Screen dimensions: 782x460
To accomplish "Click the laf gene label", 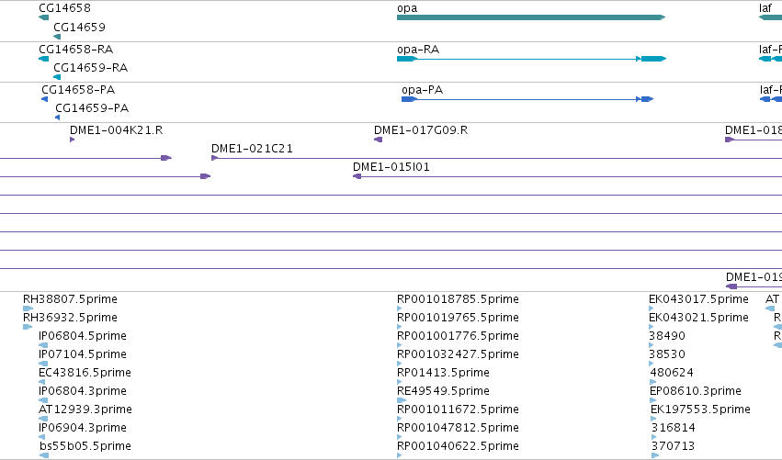I will (x=765, y=8).
